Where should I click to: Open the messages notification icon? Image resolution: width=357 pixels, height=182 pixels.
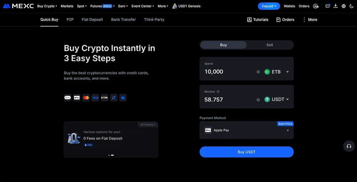click(x=328, y=6)
